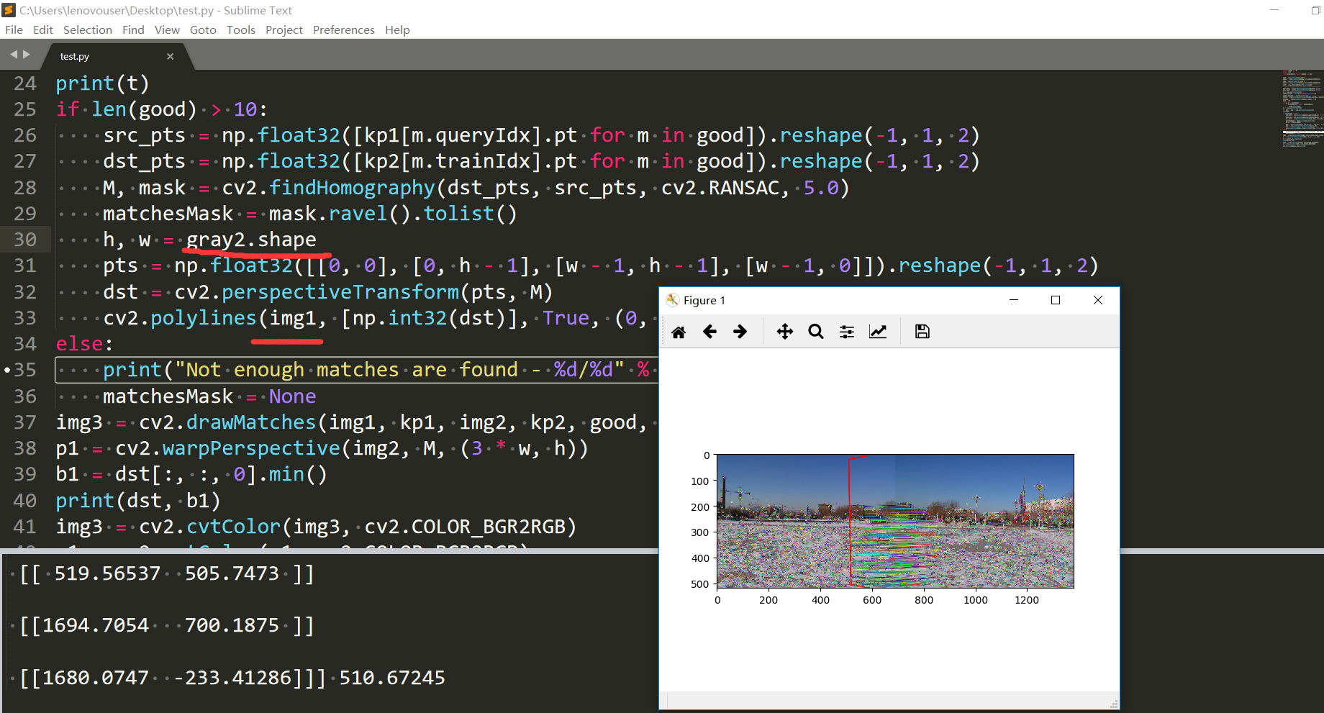Open the Preferences menu
The height and width of the screenshot is (713, 1324).
[344, 29]
